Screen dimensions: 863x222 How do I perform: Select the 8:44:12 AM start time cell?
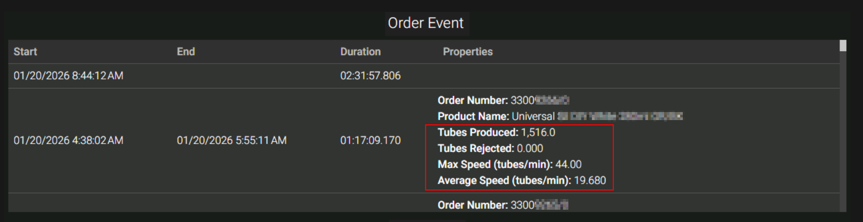(68, 76)
